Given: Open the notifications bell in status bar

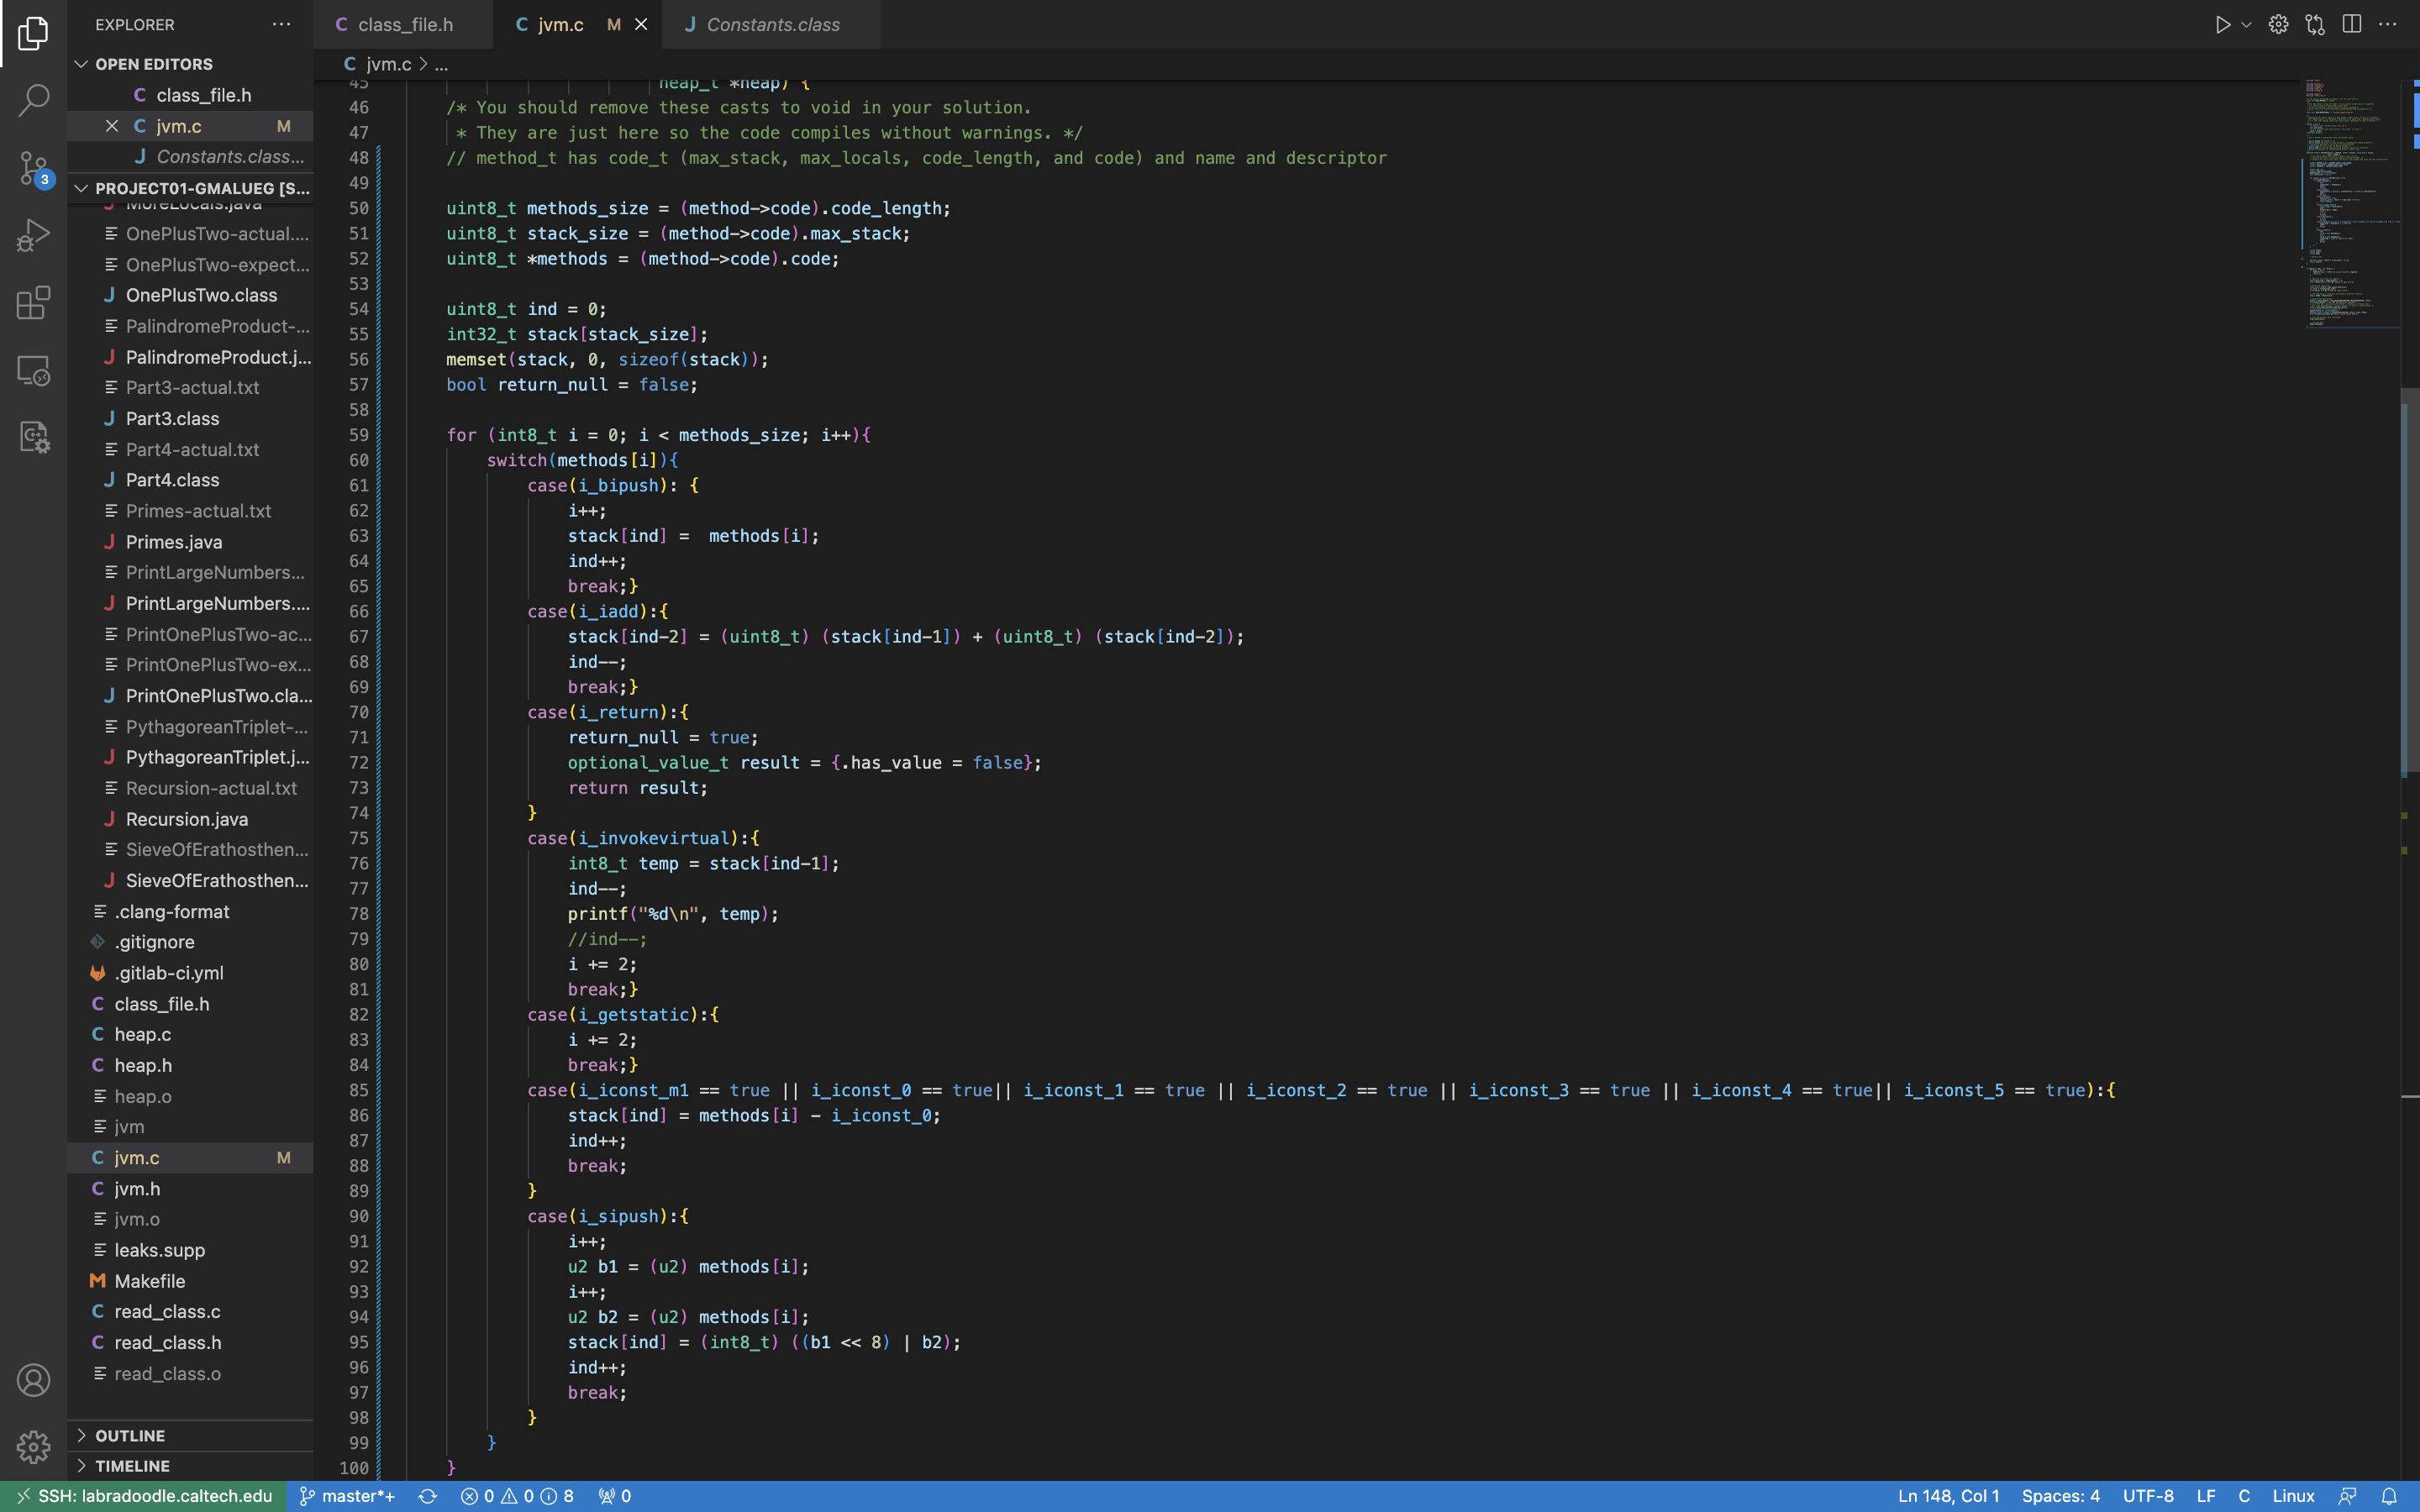Looking at the screenshot, I should click(x=2388, y=1496).
